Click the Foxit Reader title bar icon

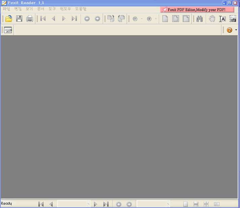click(x=4, y=3)
